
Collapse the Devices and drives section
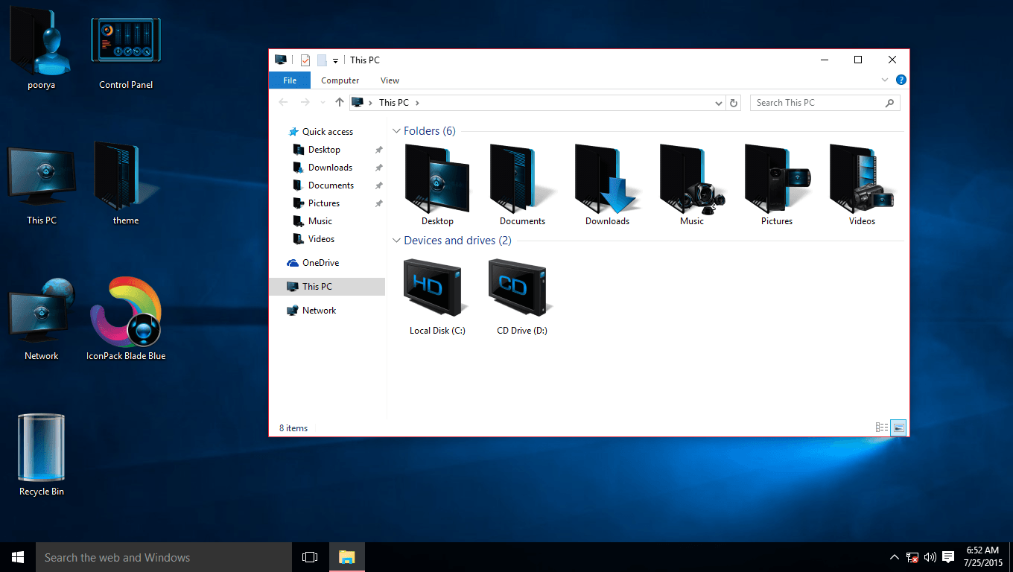[x=396, y=240]
